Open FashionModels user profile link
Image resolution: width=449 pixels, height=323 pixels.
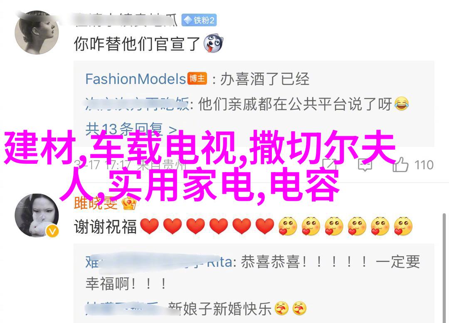click(x=136, y=79)
